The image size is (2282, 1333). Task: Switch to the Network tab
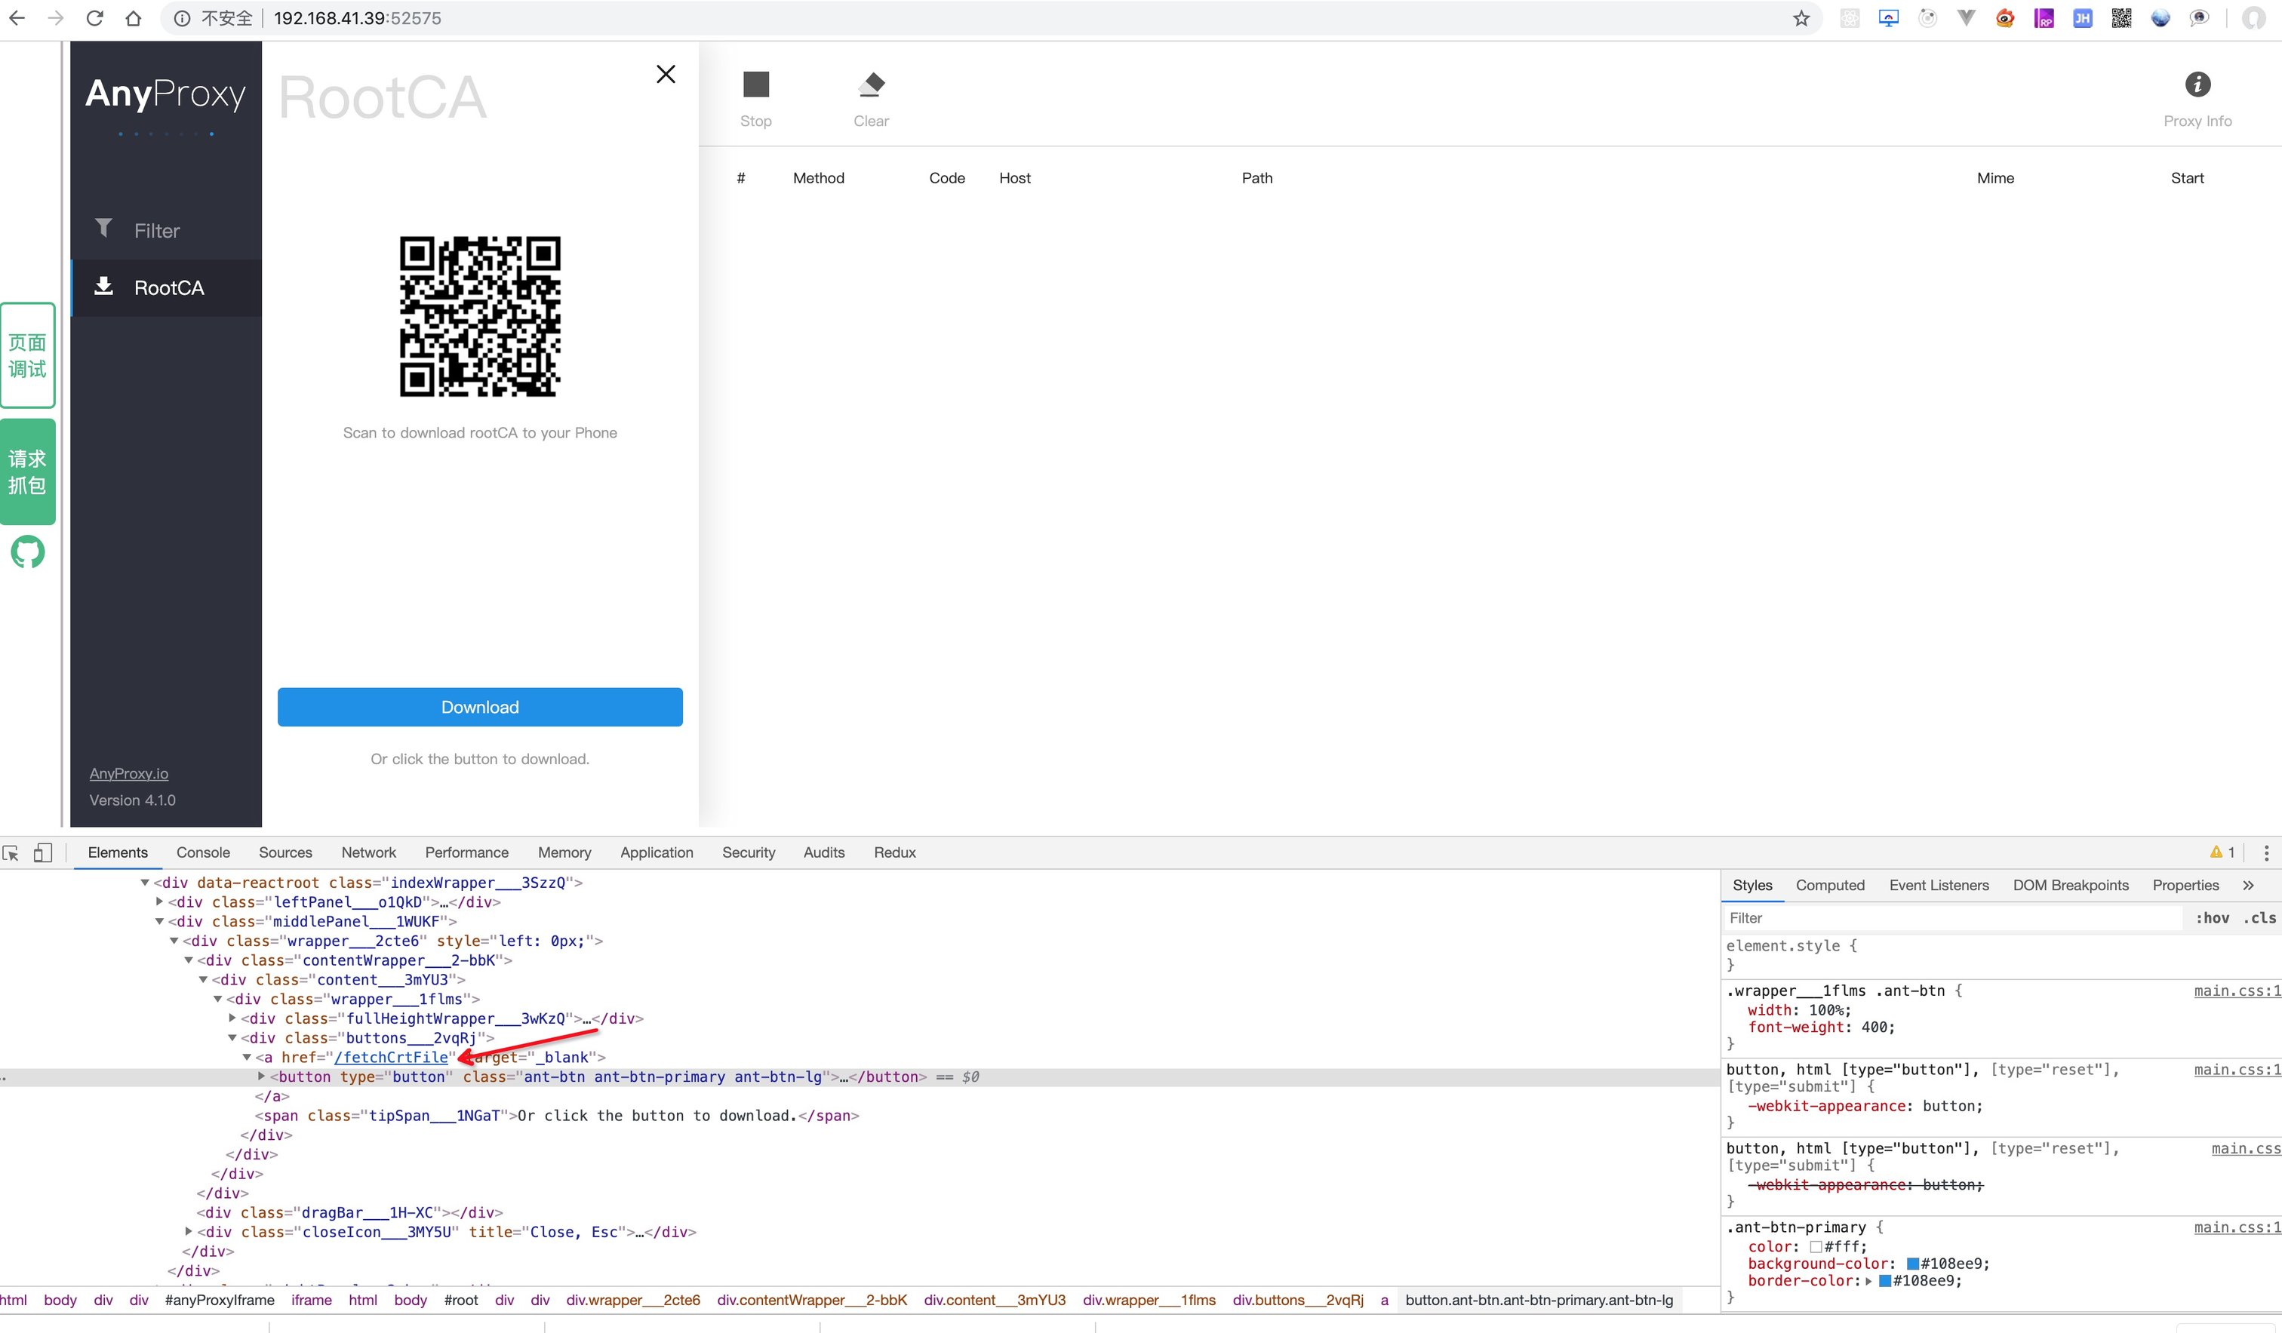[x=368, y=853]
